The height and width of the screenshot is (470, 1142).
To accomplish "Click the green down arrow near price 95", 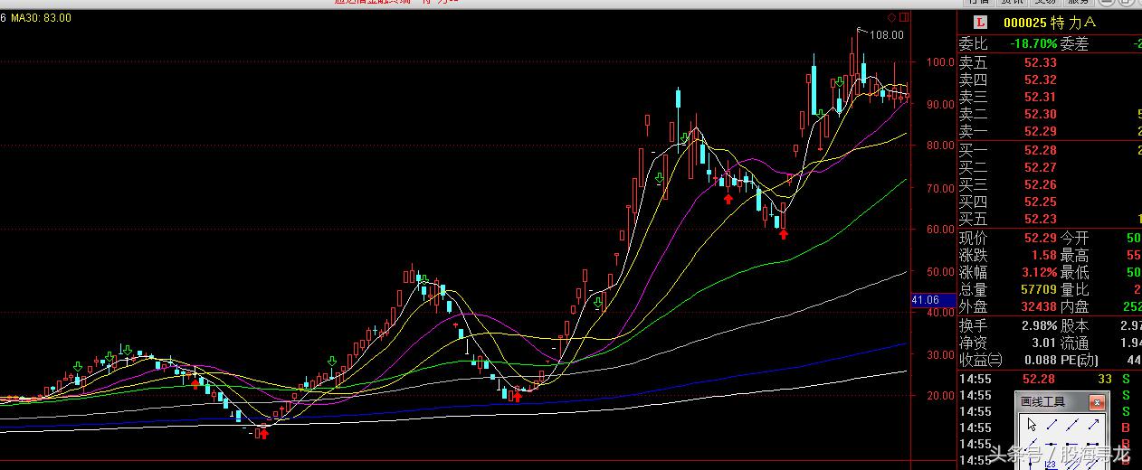I will click(840, 82).
